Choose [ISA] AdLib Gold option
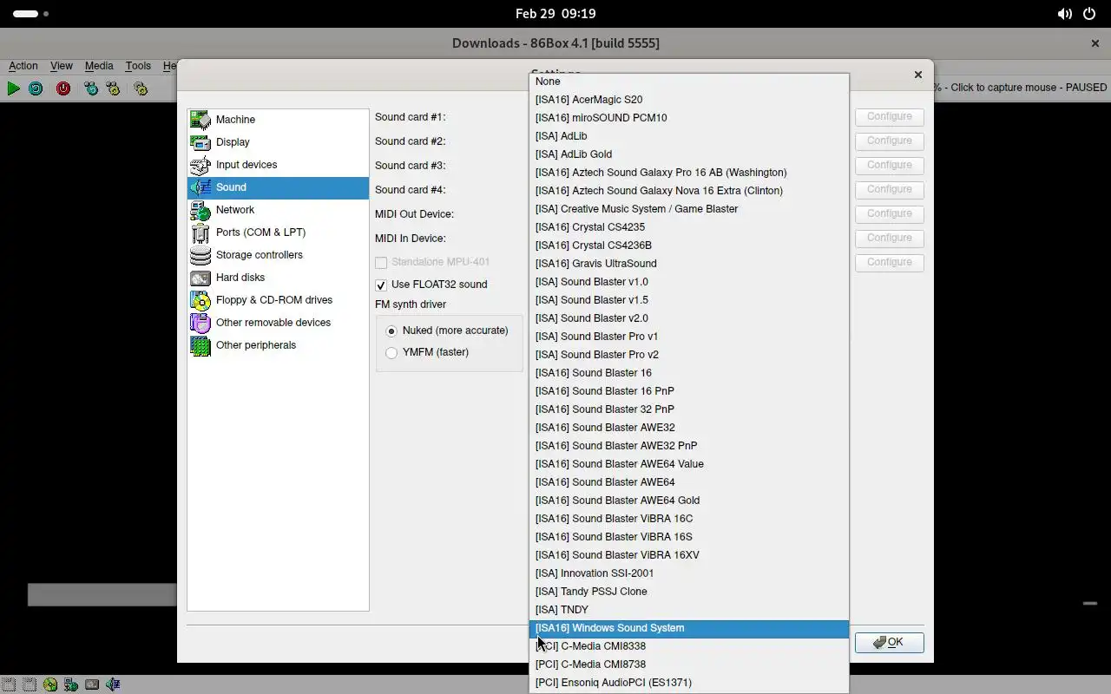The height and width of the screenshot is (694, 1111). coord(689,154)
